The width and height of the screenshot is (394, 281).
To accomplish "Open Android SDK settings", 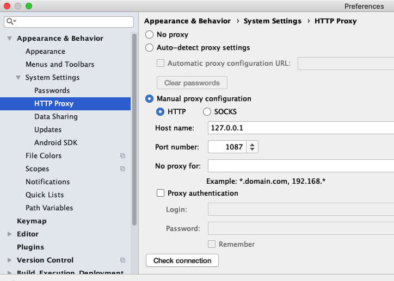I will pos(56,143).
